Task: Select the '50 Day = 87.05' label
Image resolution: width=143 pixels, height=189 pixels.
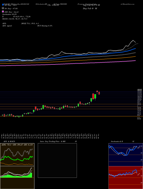Action: pyautogui.click(x=11, y=8)
